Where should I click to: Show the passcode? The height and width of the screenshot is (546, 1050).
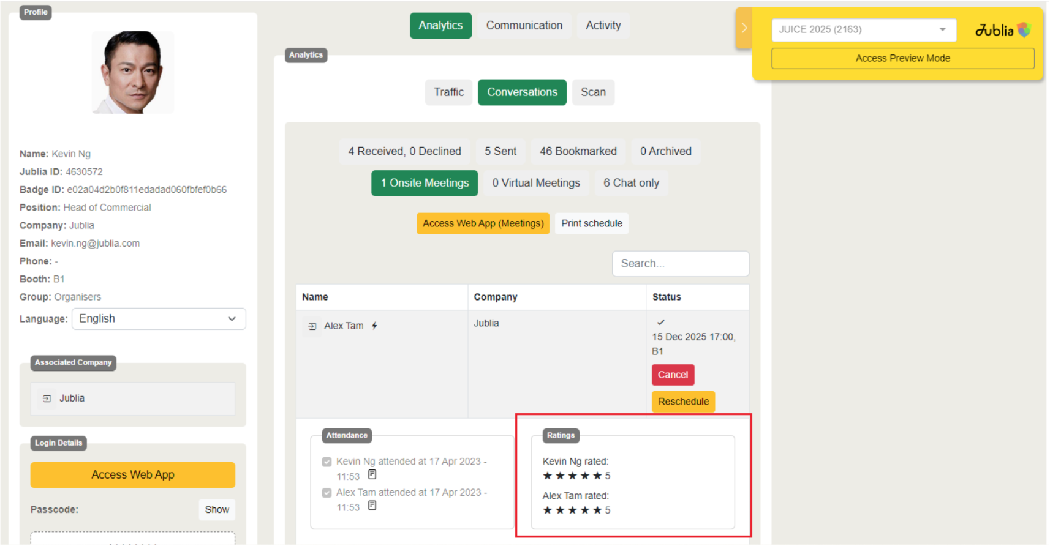tap(217, 510)
